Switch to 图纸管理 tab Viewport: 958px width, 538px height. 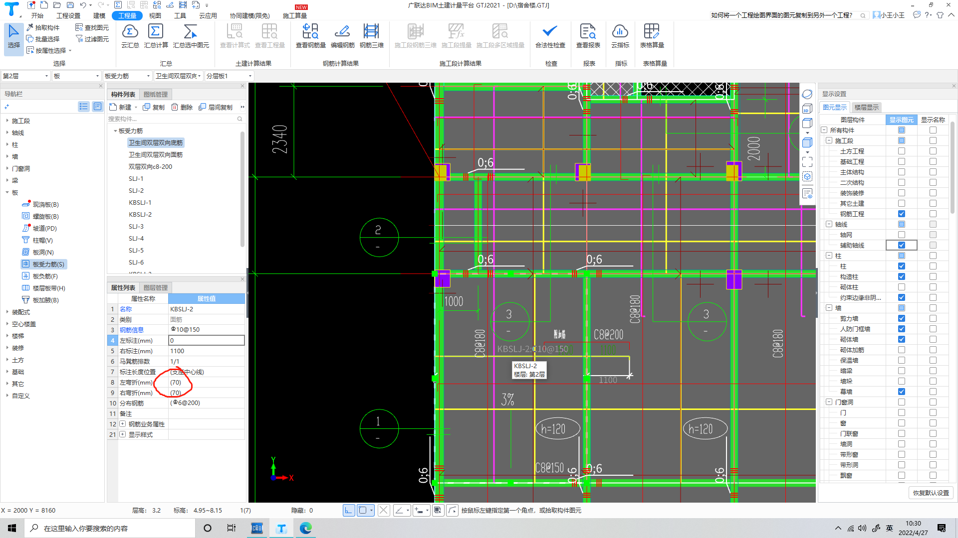click(156, 94)
